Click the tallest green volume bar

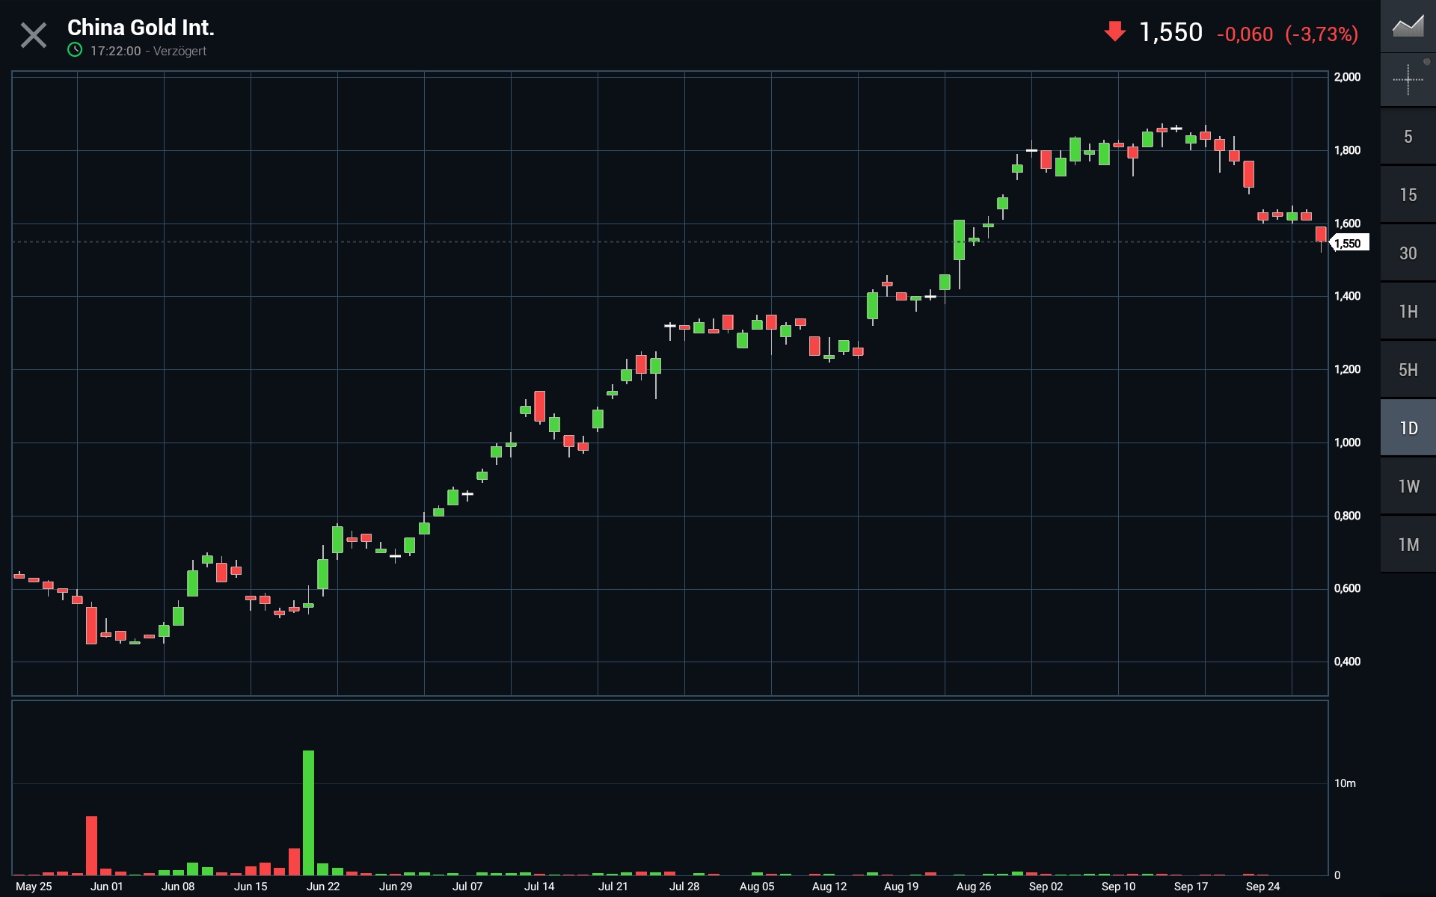pos(308,811)
